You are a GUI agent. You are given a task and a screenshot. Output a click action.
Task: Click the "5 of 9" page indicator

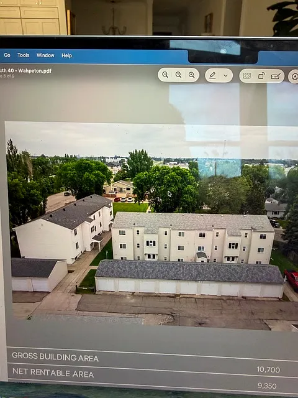tap(8, 76)
